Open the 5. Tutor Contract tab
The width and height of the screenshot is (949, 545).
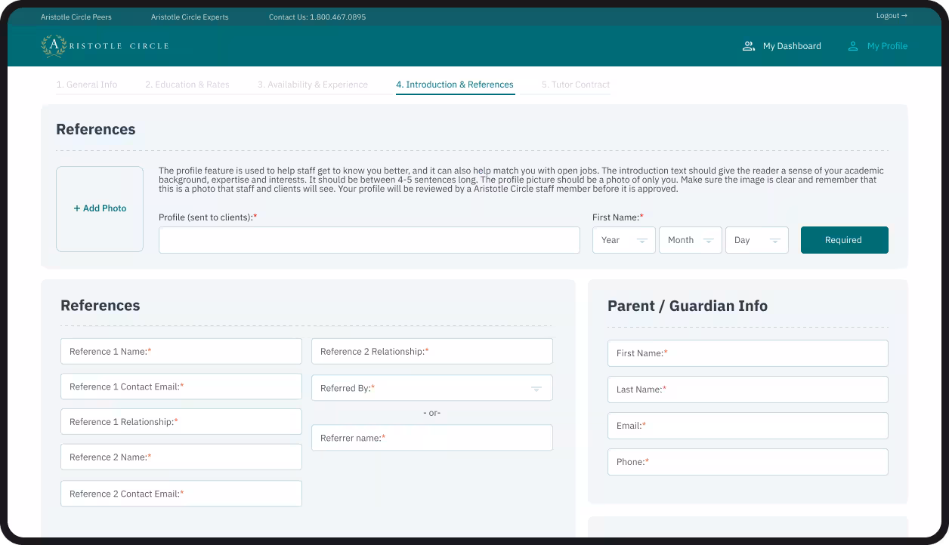coord(576,85)
